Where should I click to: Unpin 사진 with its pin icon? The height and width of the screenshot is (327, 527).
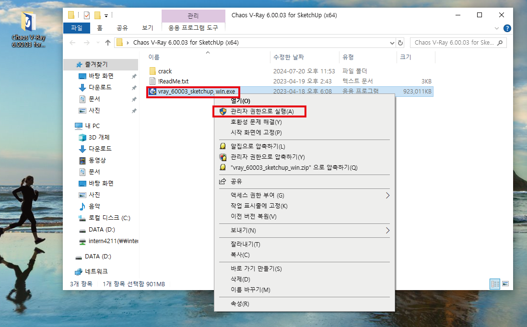pyautogui.click(x=134, y=111)
